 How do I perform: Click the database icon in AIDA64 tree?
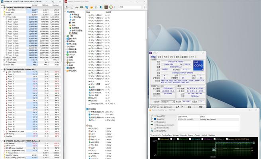tap(68, 68)
